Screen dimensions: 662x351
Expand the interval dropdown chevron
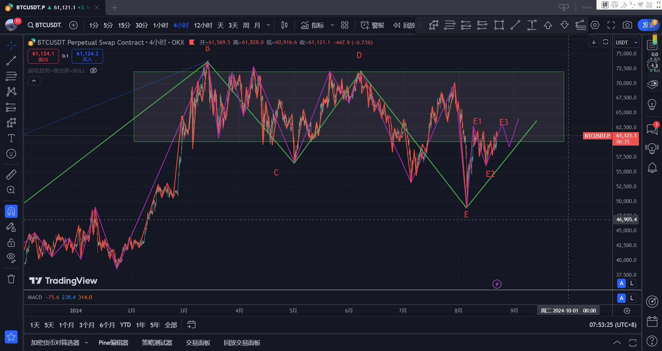click(x=268, y=25)
